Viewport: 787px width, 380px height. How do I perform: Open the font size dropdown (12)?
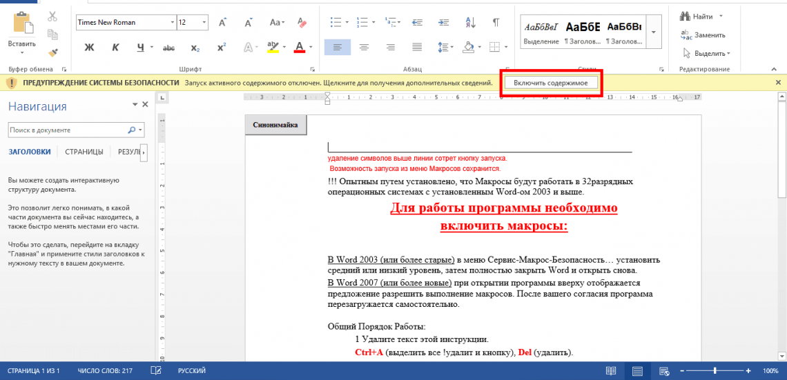point(205,23)
